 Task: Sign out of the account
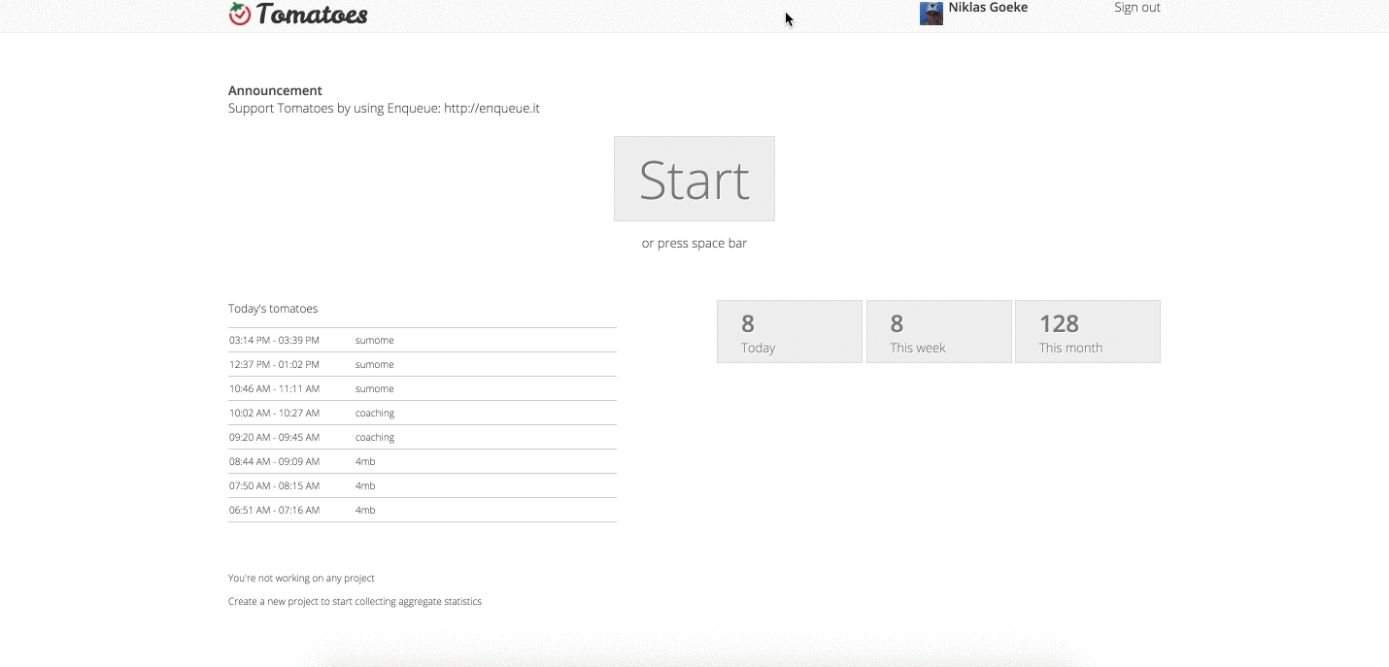tap(1137, 8)
